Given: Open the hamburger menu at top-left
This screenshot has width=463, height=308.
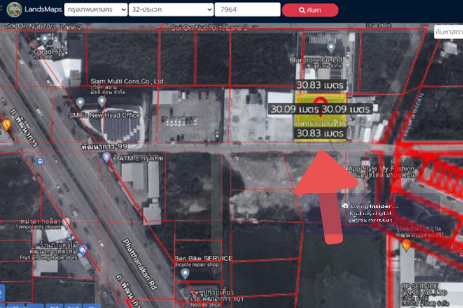Looking at the screenshot, I should click(x=1, y=9).
